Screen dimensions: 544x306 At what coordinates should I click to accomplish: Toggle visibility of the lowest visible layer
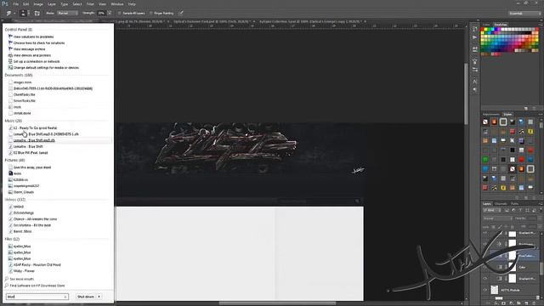click(485, 290)
